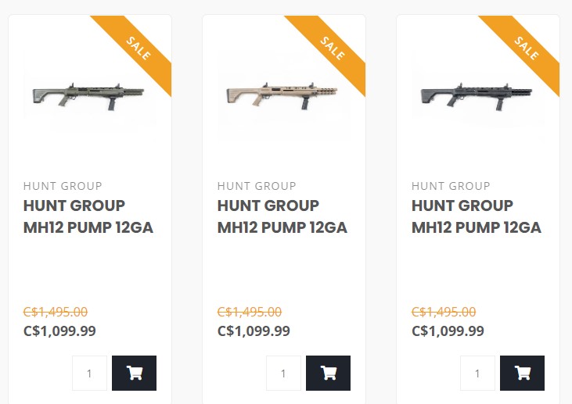Click the C$1,099.99 sale price for the tan shotgun
Screen dimensions: 572x404
pyautogui.click(x=254, y=331)
